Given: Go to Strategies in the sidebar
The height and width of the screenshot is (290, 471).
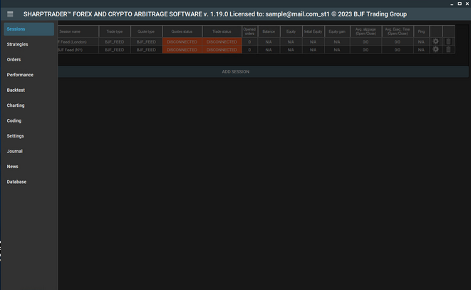Looking at the screenshot, I should 29,44.
